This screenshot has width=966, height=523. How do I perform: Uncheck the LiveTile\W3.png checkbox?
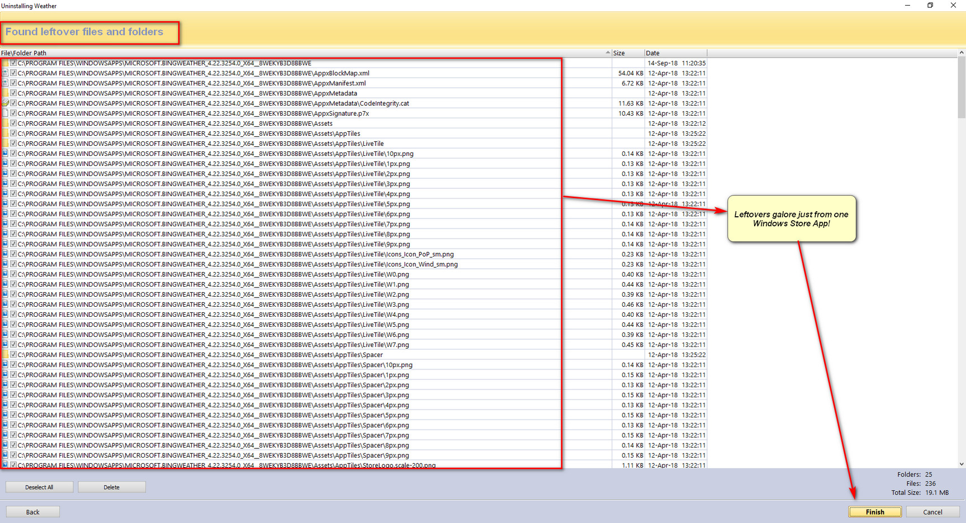(x=13, y=305)
